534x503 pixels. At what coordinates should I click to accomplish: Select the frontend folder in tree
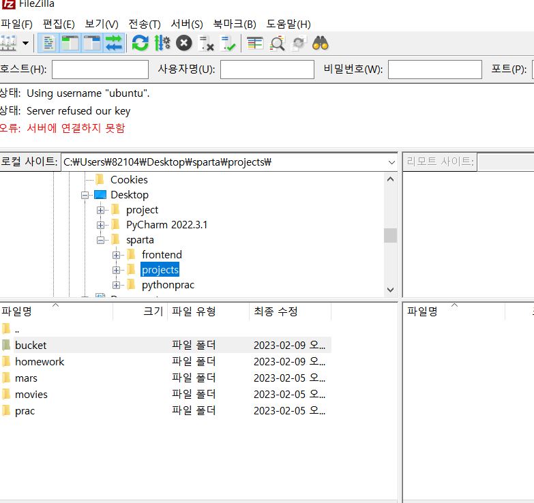(x=162, y=255)
